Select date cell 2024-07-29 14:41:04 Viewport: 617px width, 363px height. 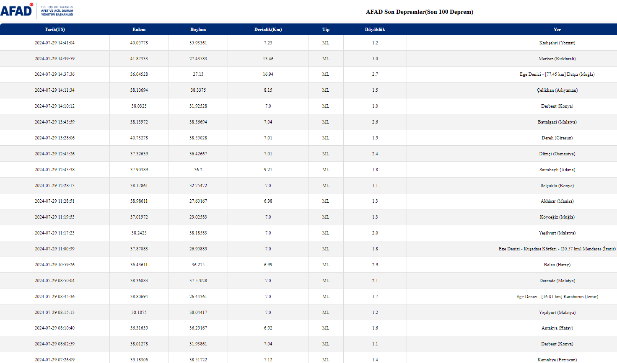point(55,43)
